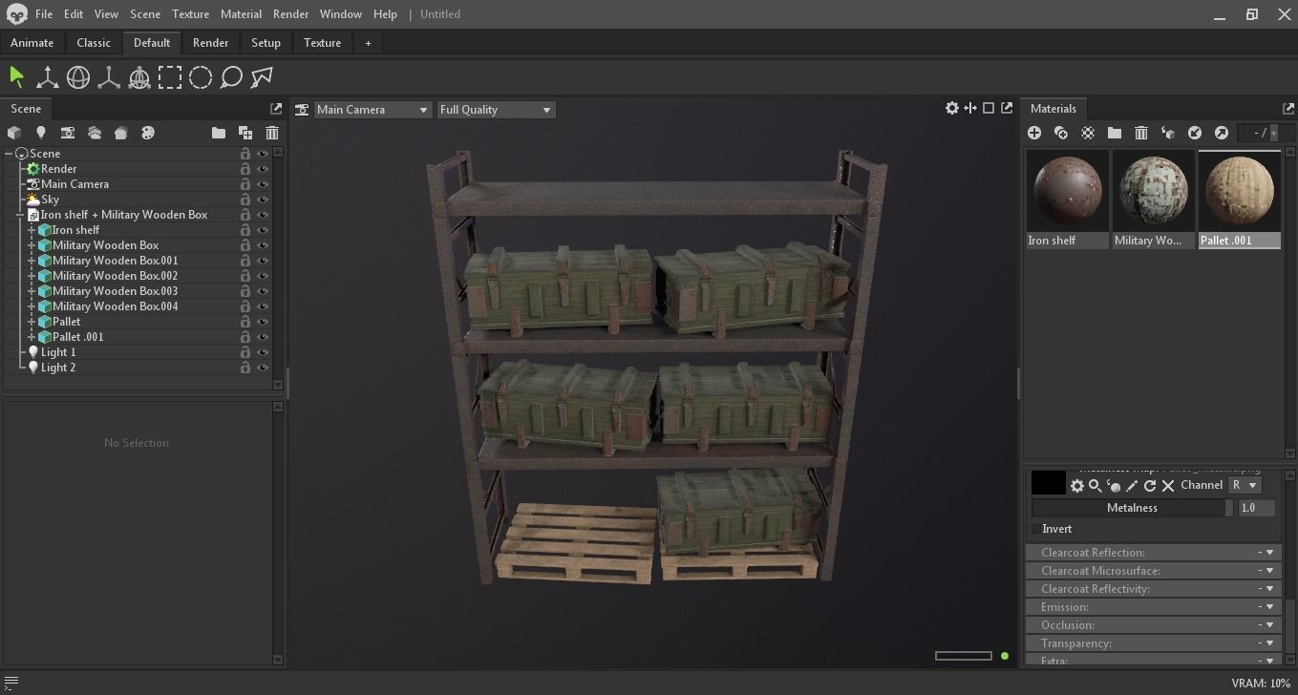Choose the combined transform gizmo tool
The height and width of the screenshot is (695, 1298).
coord(139,77)
